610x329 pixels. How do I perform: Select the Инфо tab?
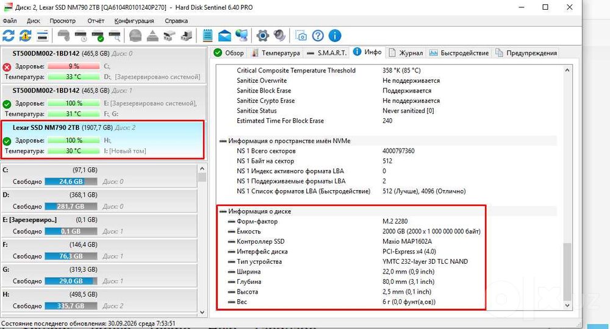click(x=368, y=52)
